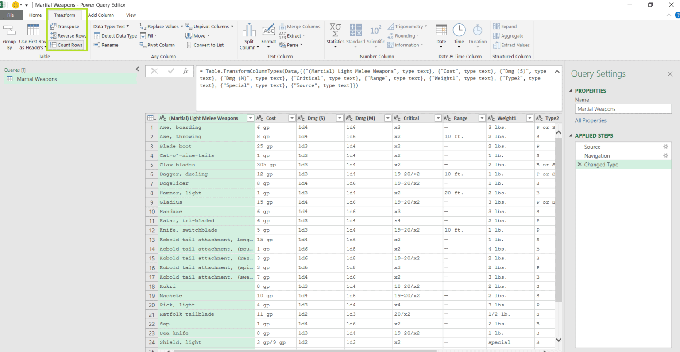
Task: Click the query Name field Martial Weapons
Action: point(623,108)
